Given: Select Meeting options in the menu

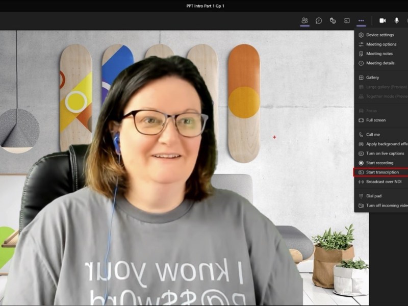Looking at the screenshot, I should (381, 44).
